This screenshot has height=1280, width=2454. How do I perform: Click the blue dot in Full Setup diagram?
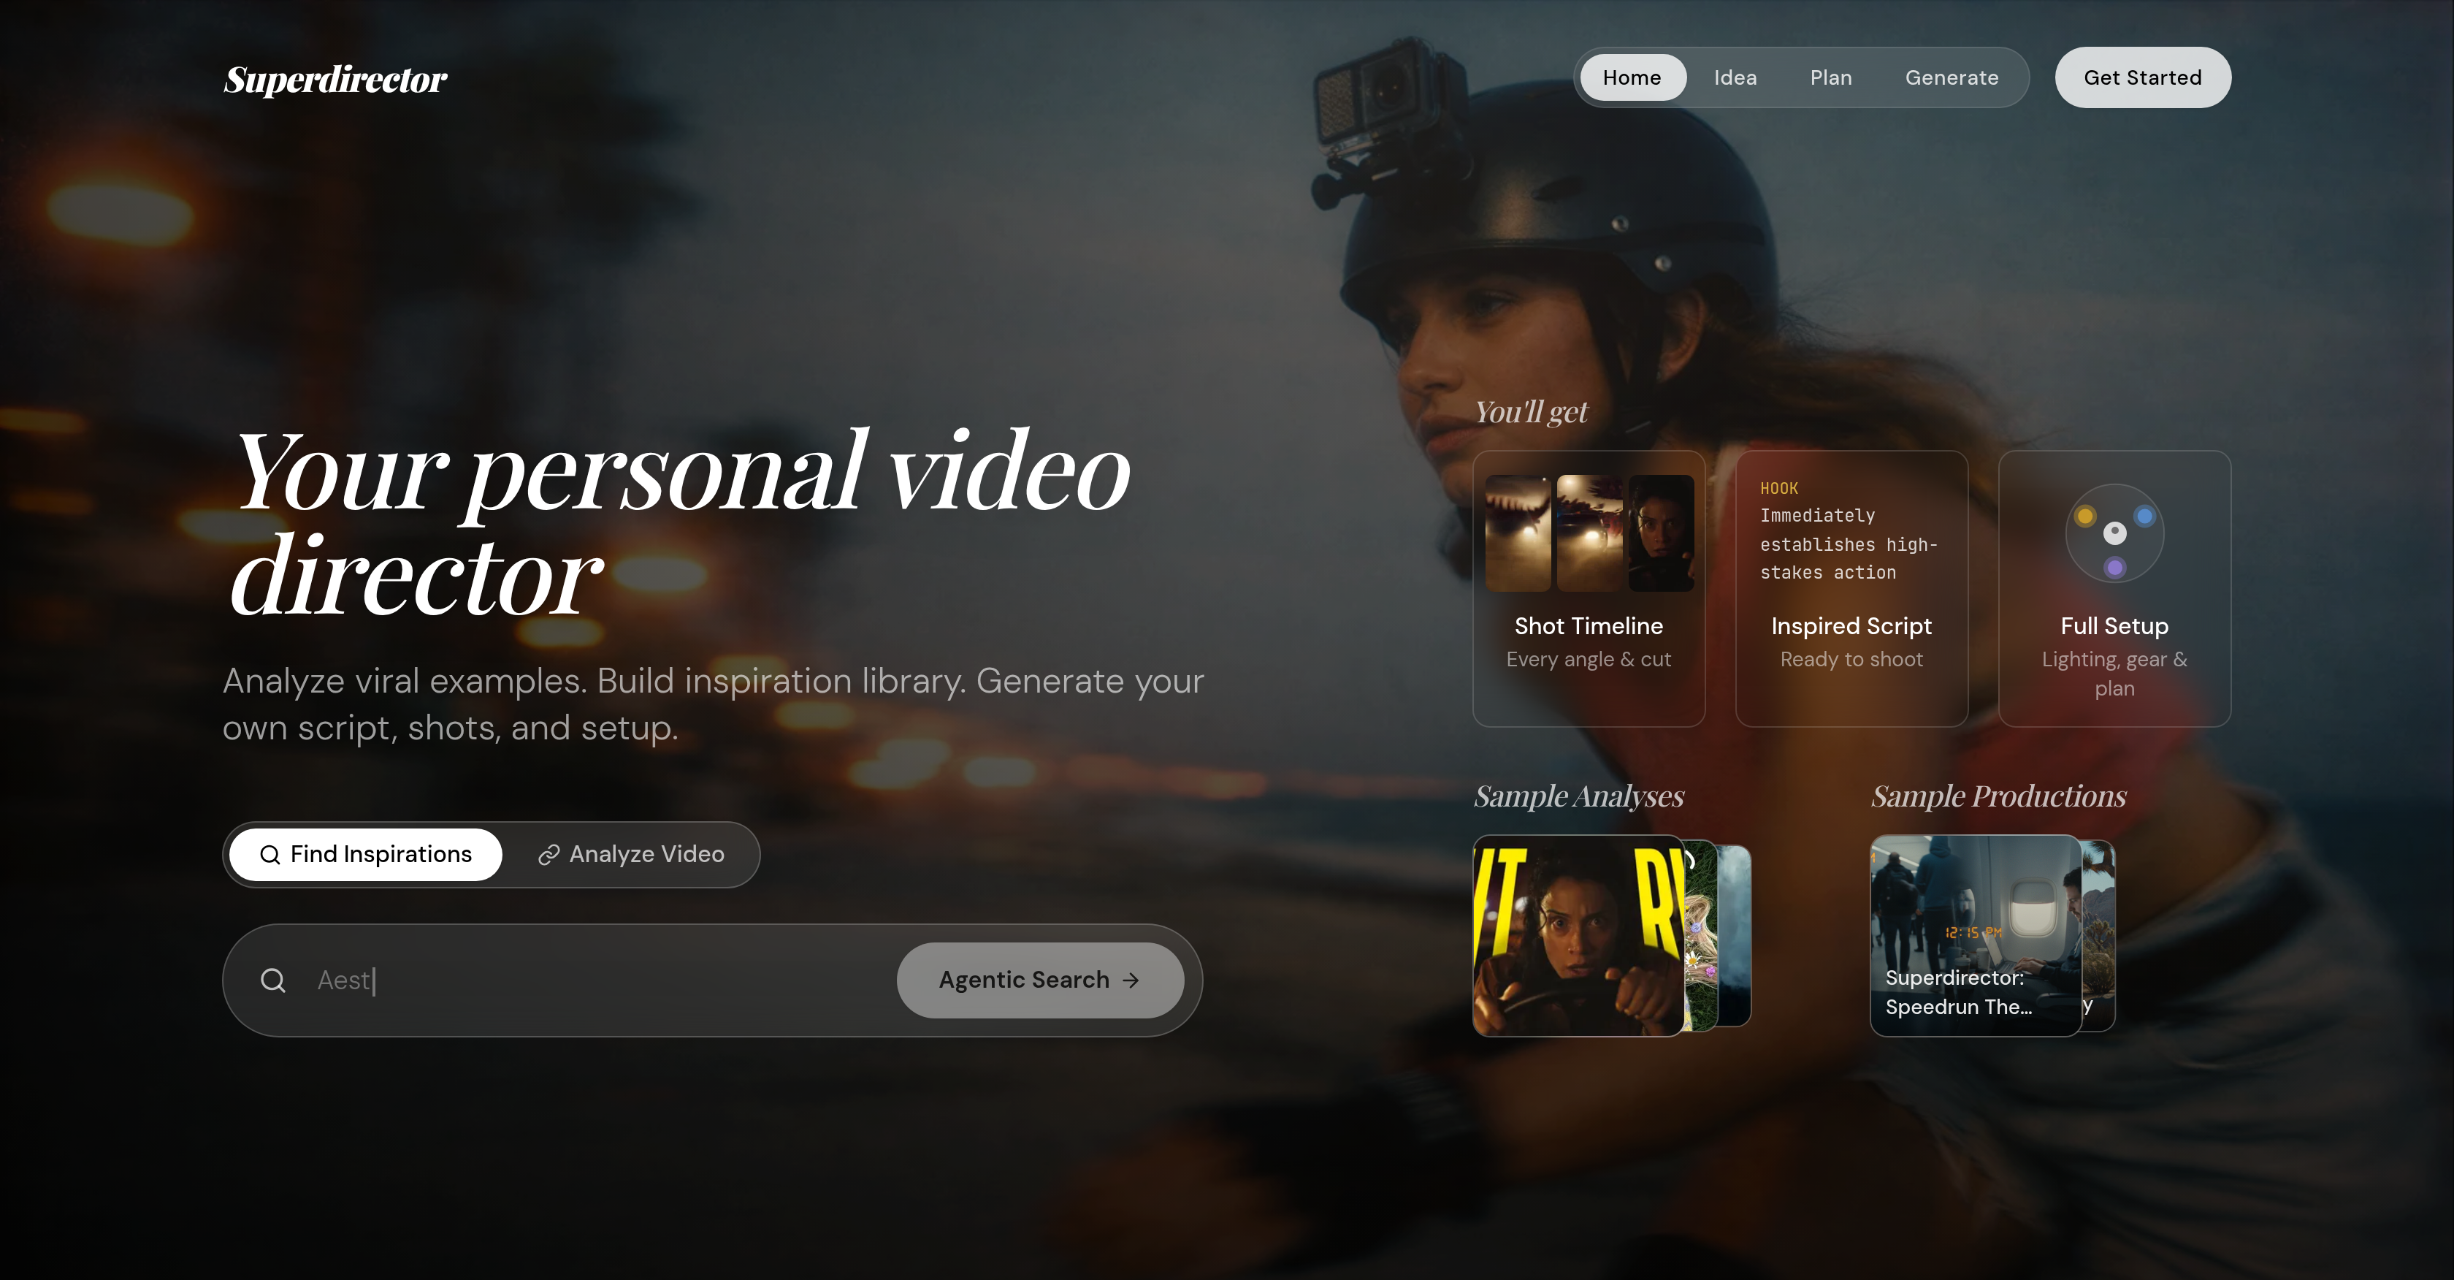coord(2144,516)
